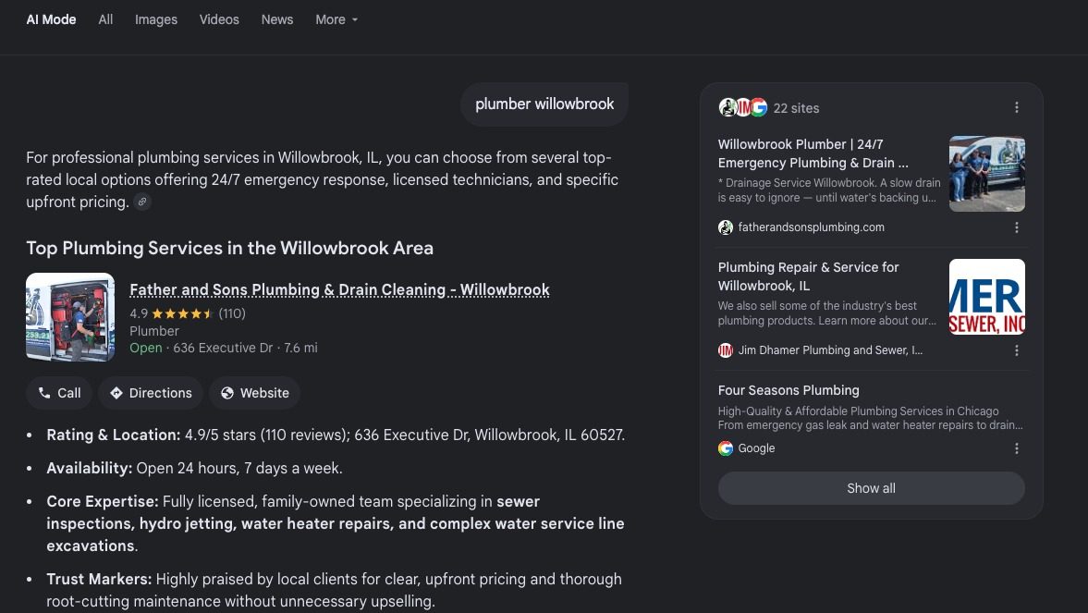
Task: Open the plumber's Website button
Action: pos(254,393)
